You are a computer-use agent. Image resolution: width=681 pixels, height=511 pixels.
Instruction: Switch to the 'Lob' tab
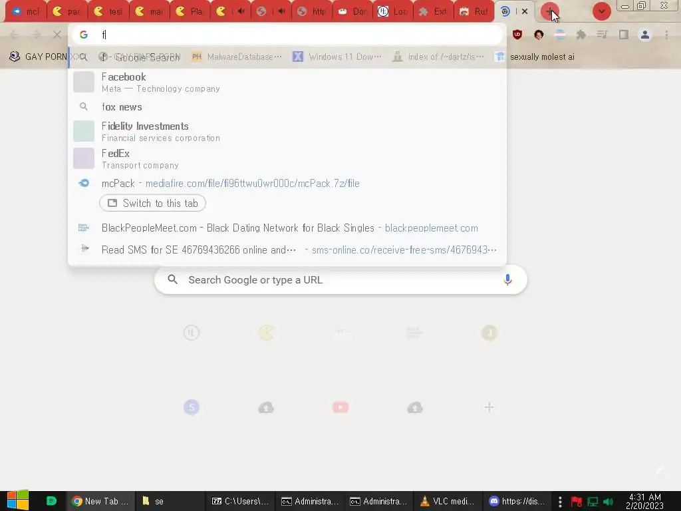click(x=393, y=12)
